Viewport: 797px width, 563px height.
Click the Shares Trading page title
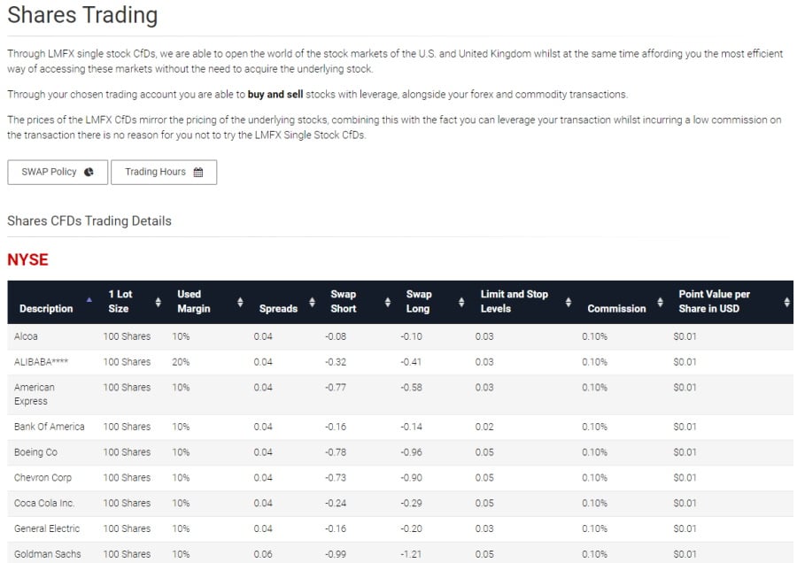click(82, 15)
